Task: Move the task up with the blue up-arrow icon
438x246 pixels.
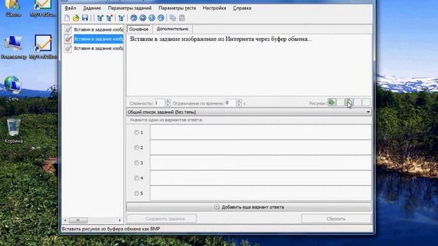Action: (134, 18)
